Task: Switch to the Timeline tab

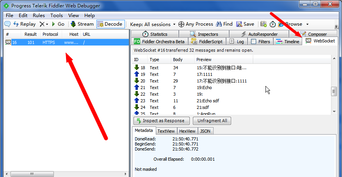Action: pos(288,42)
